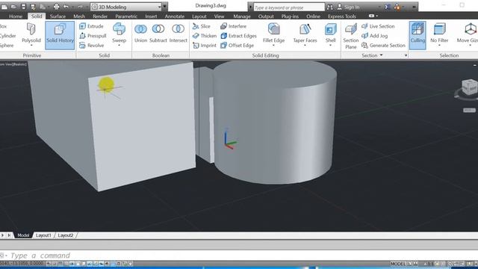
Task: Click the Save icon in toolbar
Action: pyautogui.click(x=23, y=7)
